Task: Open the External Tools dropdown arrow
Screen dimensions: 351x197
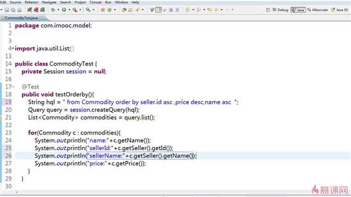Action: 81,10
